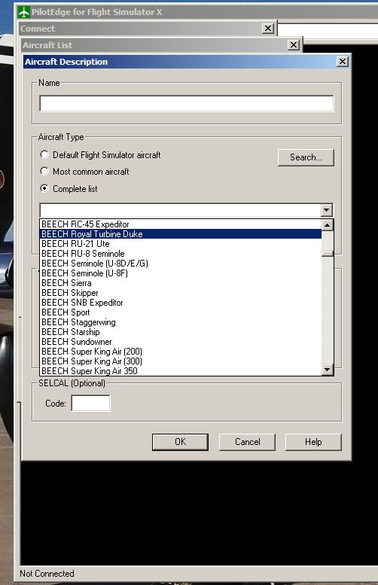Confirm with the OK button
The height and width of the screenshot is (585, 378).
[180, 442]
